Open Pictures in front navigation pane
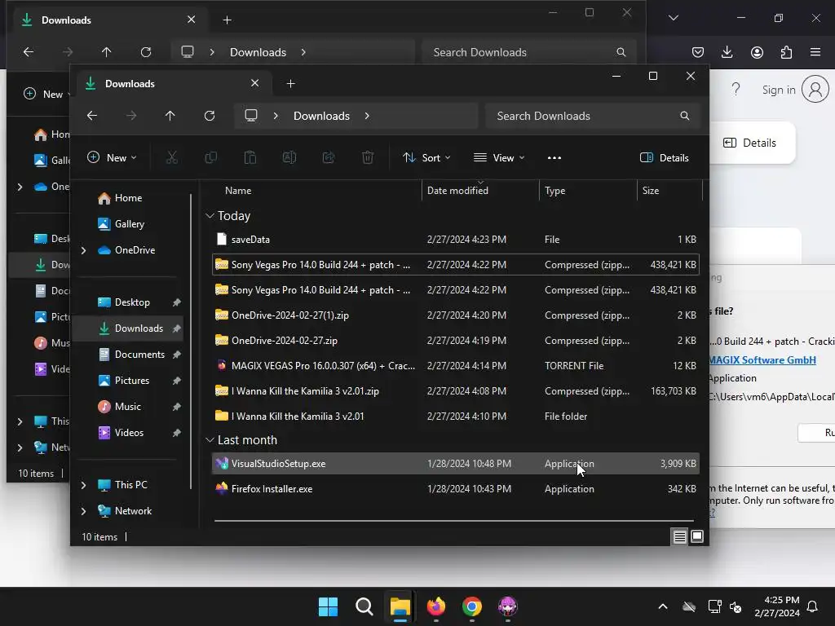This screenshot has height=626, width=835. pos(131,381)
